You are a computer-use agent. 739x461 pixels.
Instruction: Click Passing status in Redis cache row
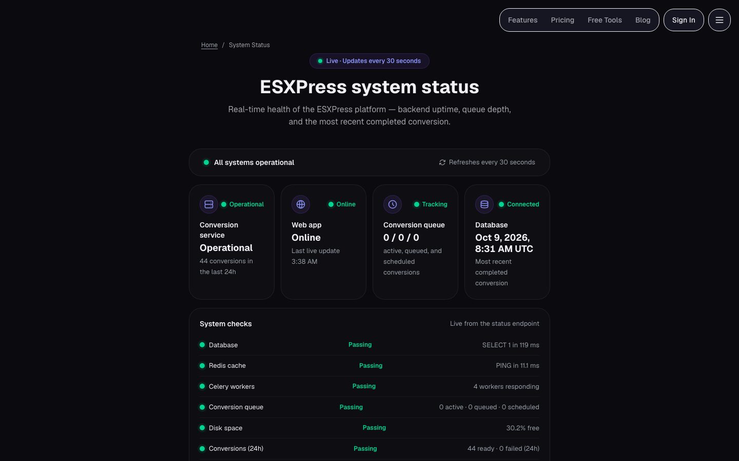pos(371,366)
